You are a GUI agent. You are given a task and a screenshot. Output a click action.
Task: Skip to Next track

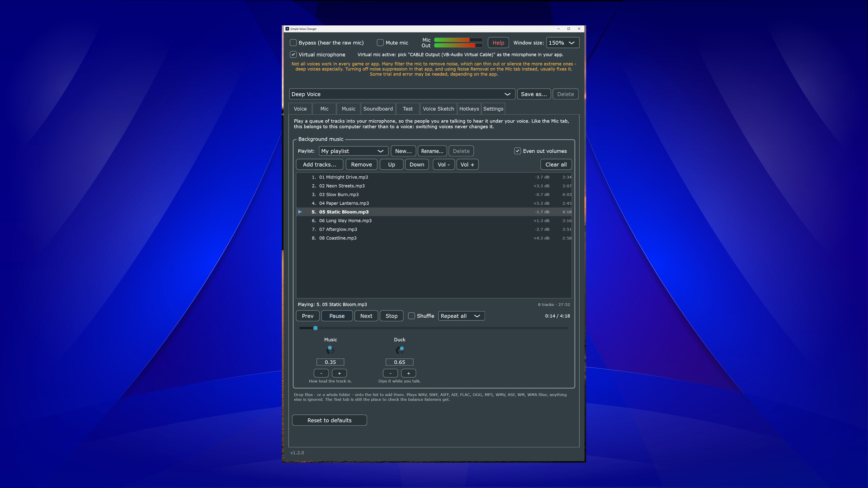pyautogui.click(x=366, y=316)
